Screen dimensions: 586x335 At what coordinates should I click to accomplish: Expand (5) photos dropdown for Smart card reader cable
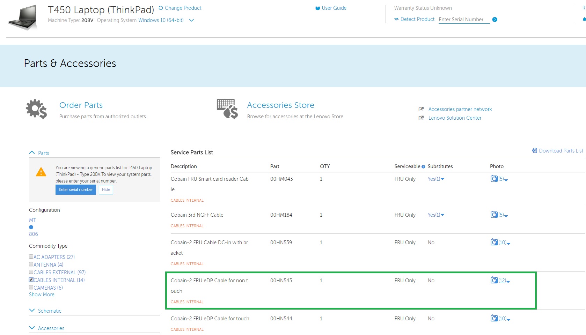503,179
